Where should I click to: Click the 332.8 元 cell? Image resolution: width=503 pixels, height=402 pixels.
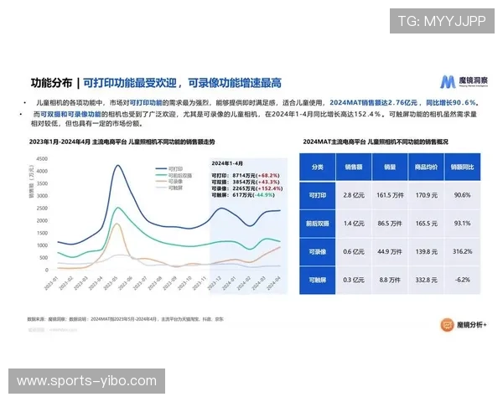point(426,280)
